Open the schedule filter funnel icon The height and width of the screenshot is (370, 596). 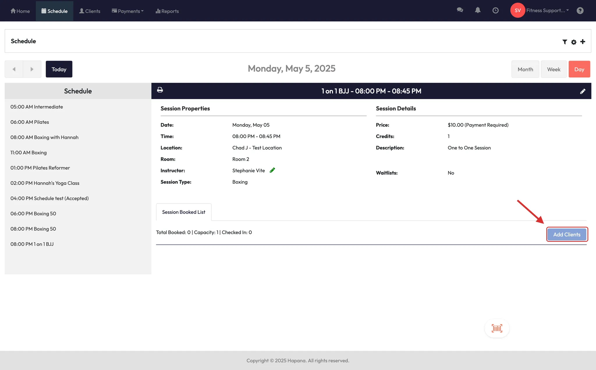(565, 42)
